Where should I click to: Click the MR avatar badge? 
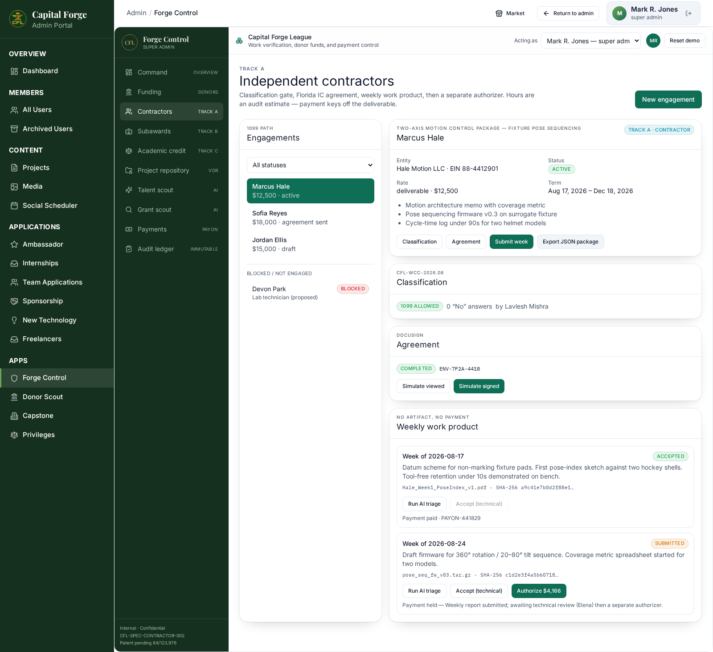(653, 41)
